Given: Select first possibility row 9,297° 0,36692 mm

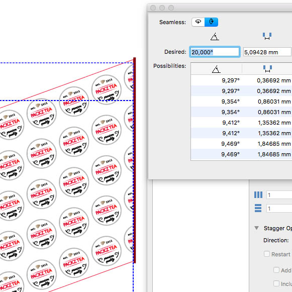Looking at the screenshot, I should (241, 80).
